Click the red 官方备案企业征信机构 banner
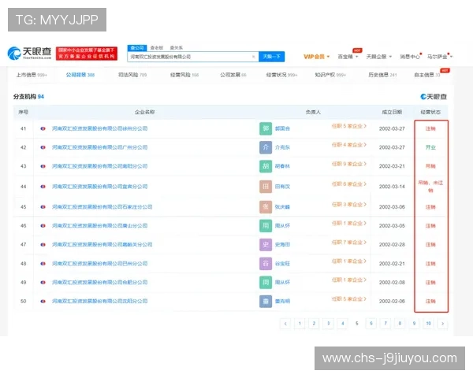Viewport: 473px width, 378px height. coord(87,54)
